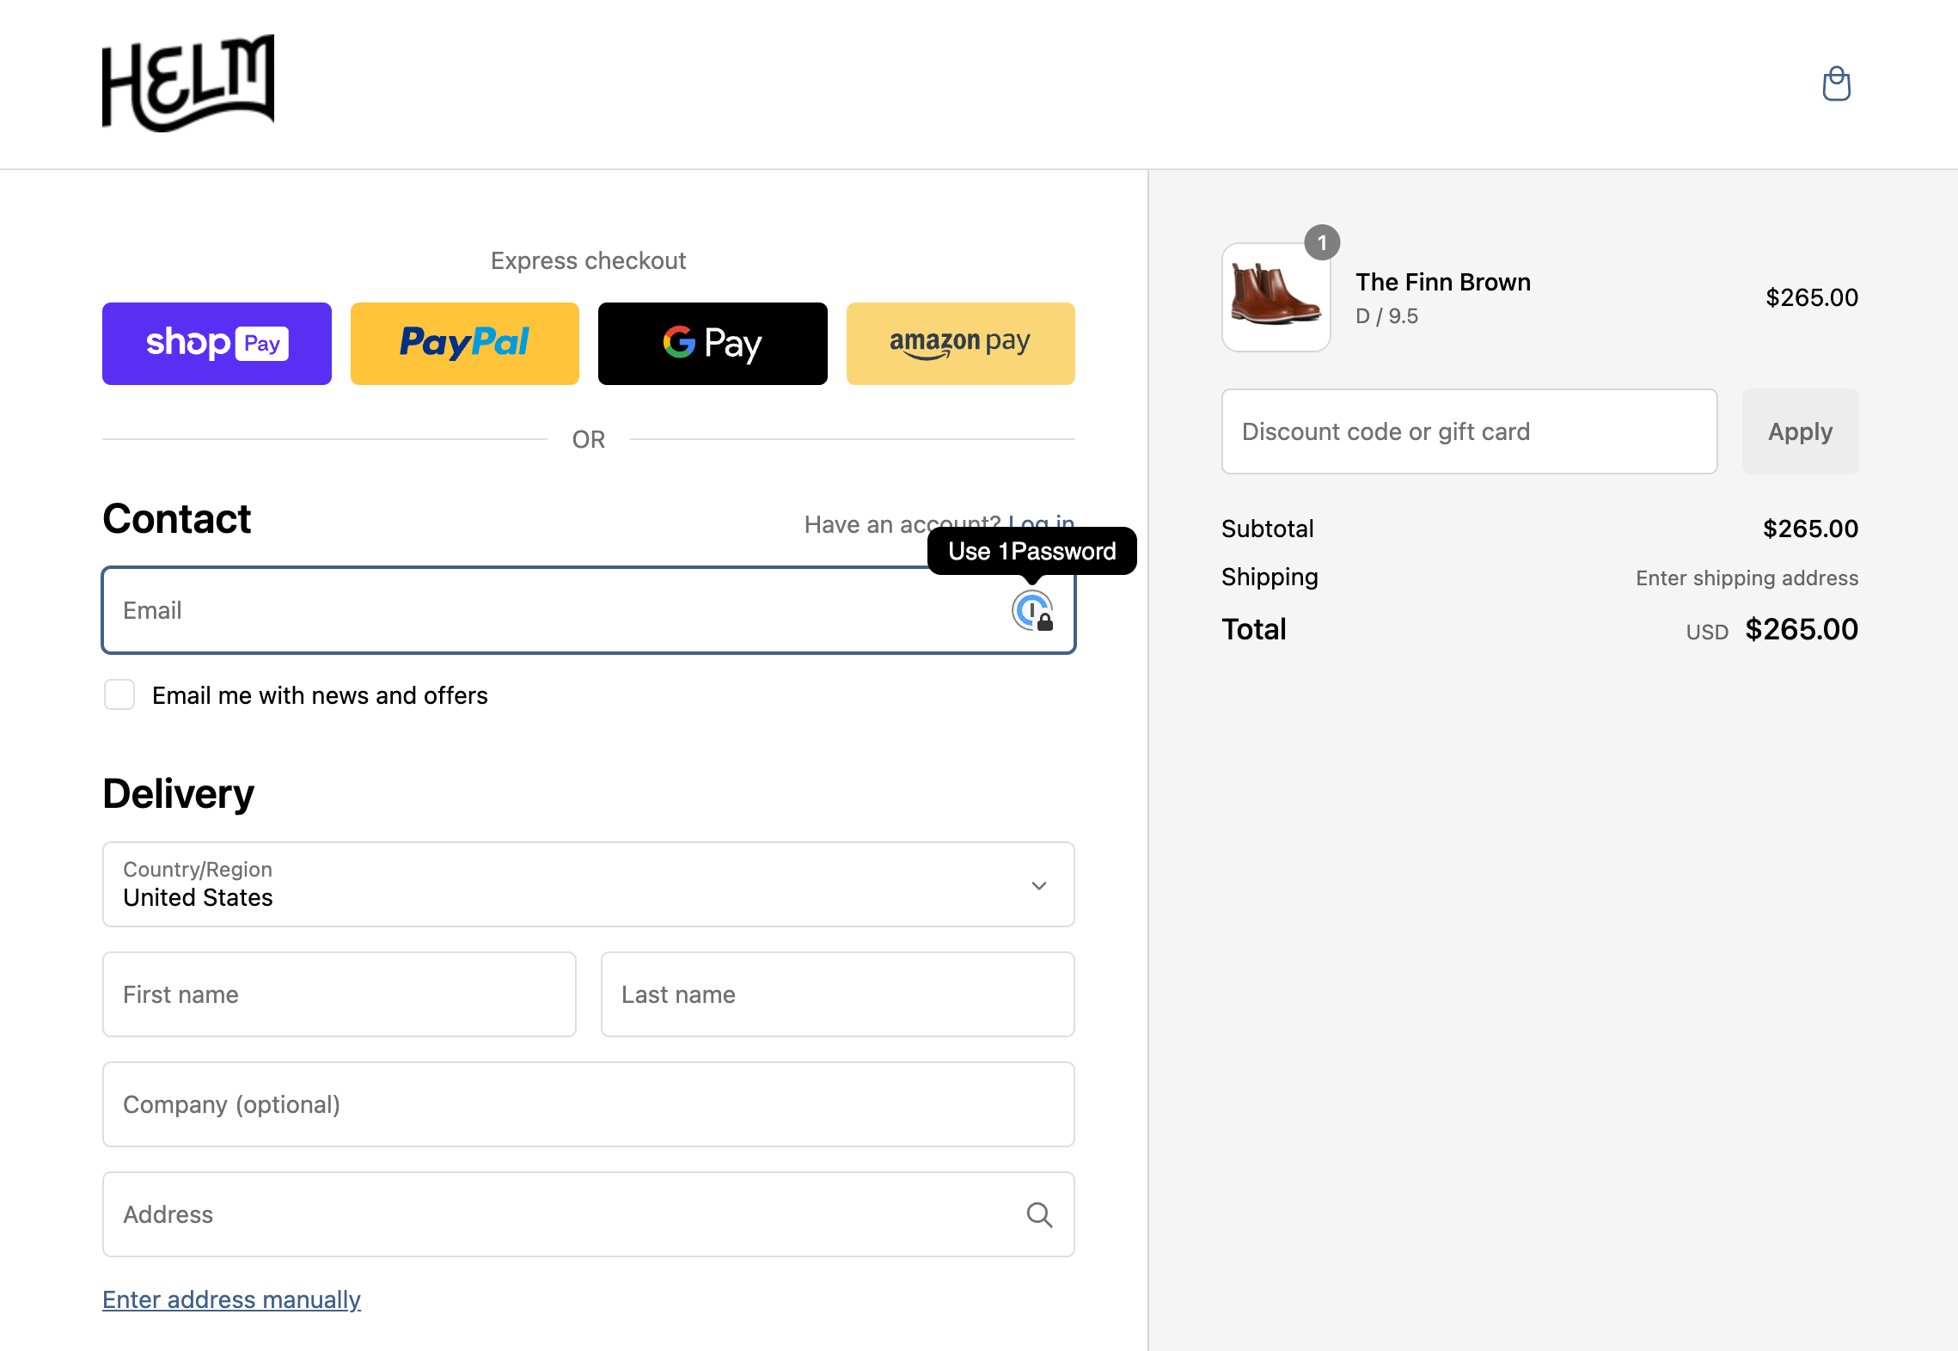Click the First name input field
Screen dimensions: 1958x1351
[340, 993]
